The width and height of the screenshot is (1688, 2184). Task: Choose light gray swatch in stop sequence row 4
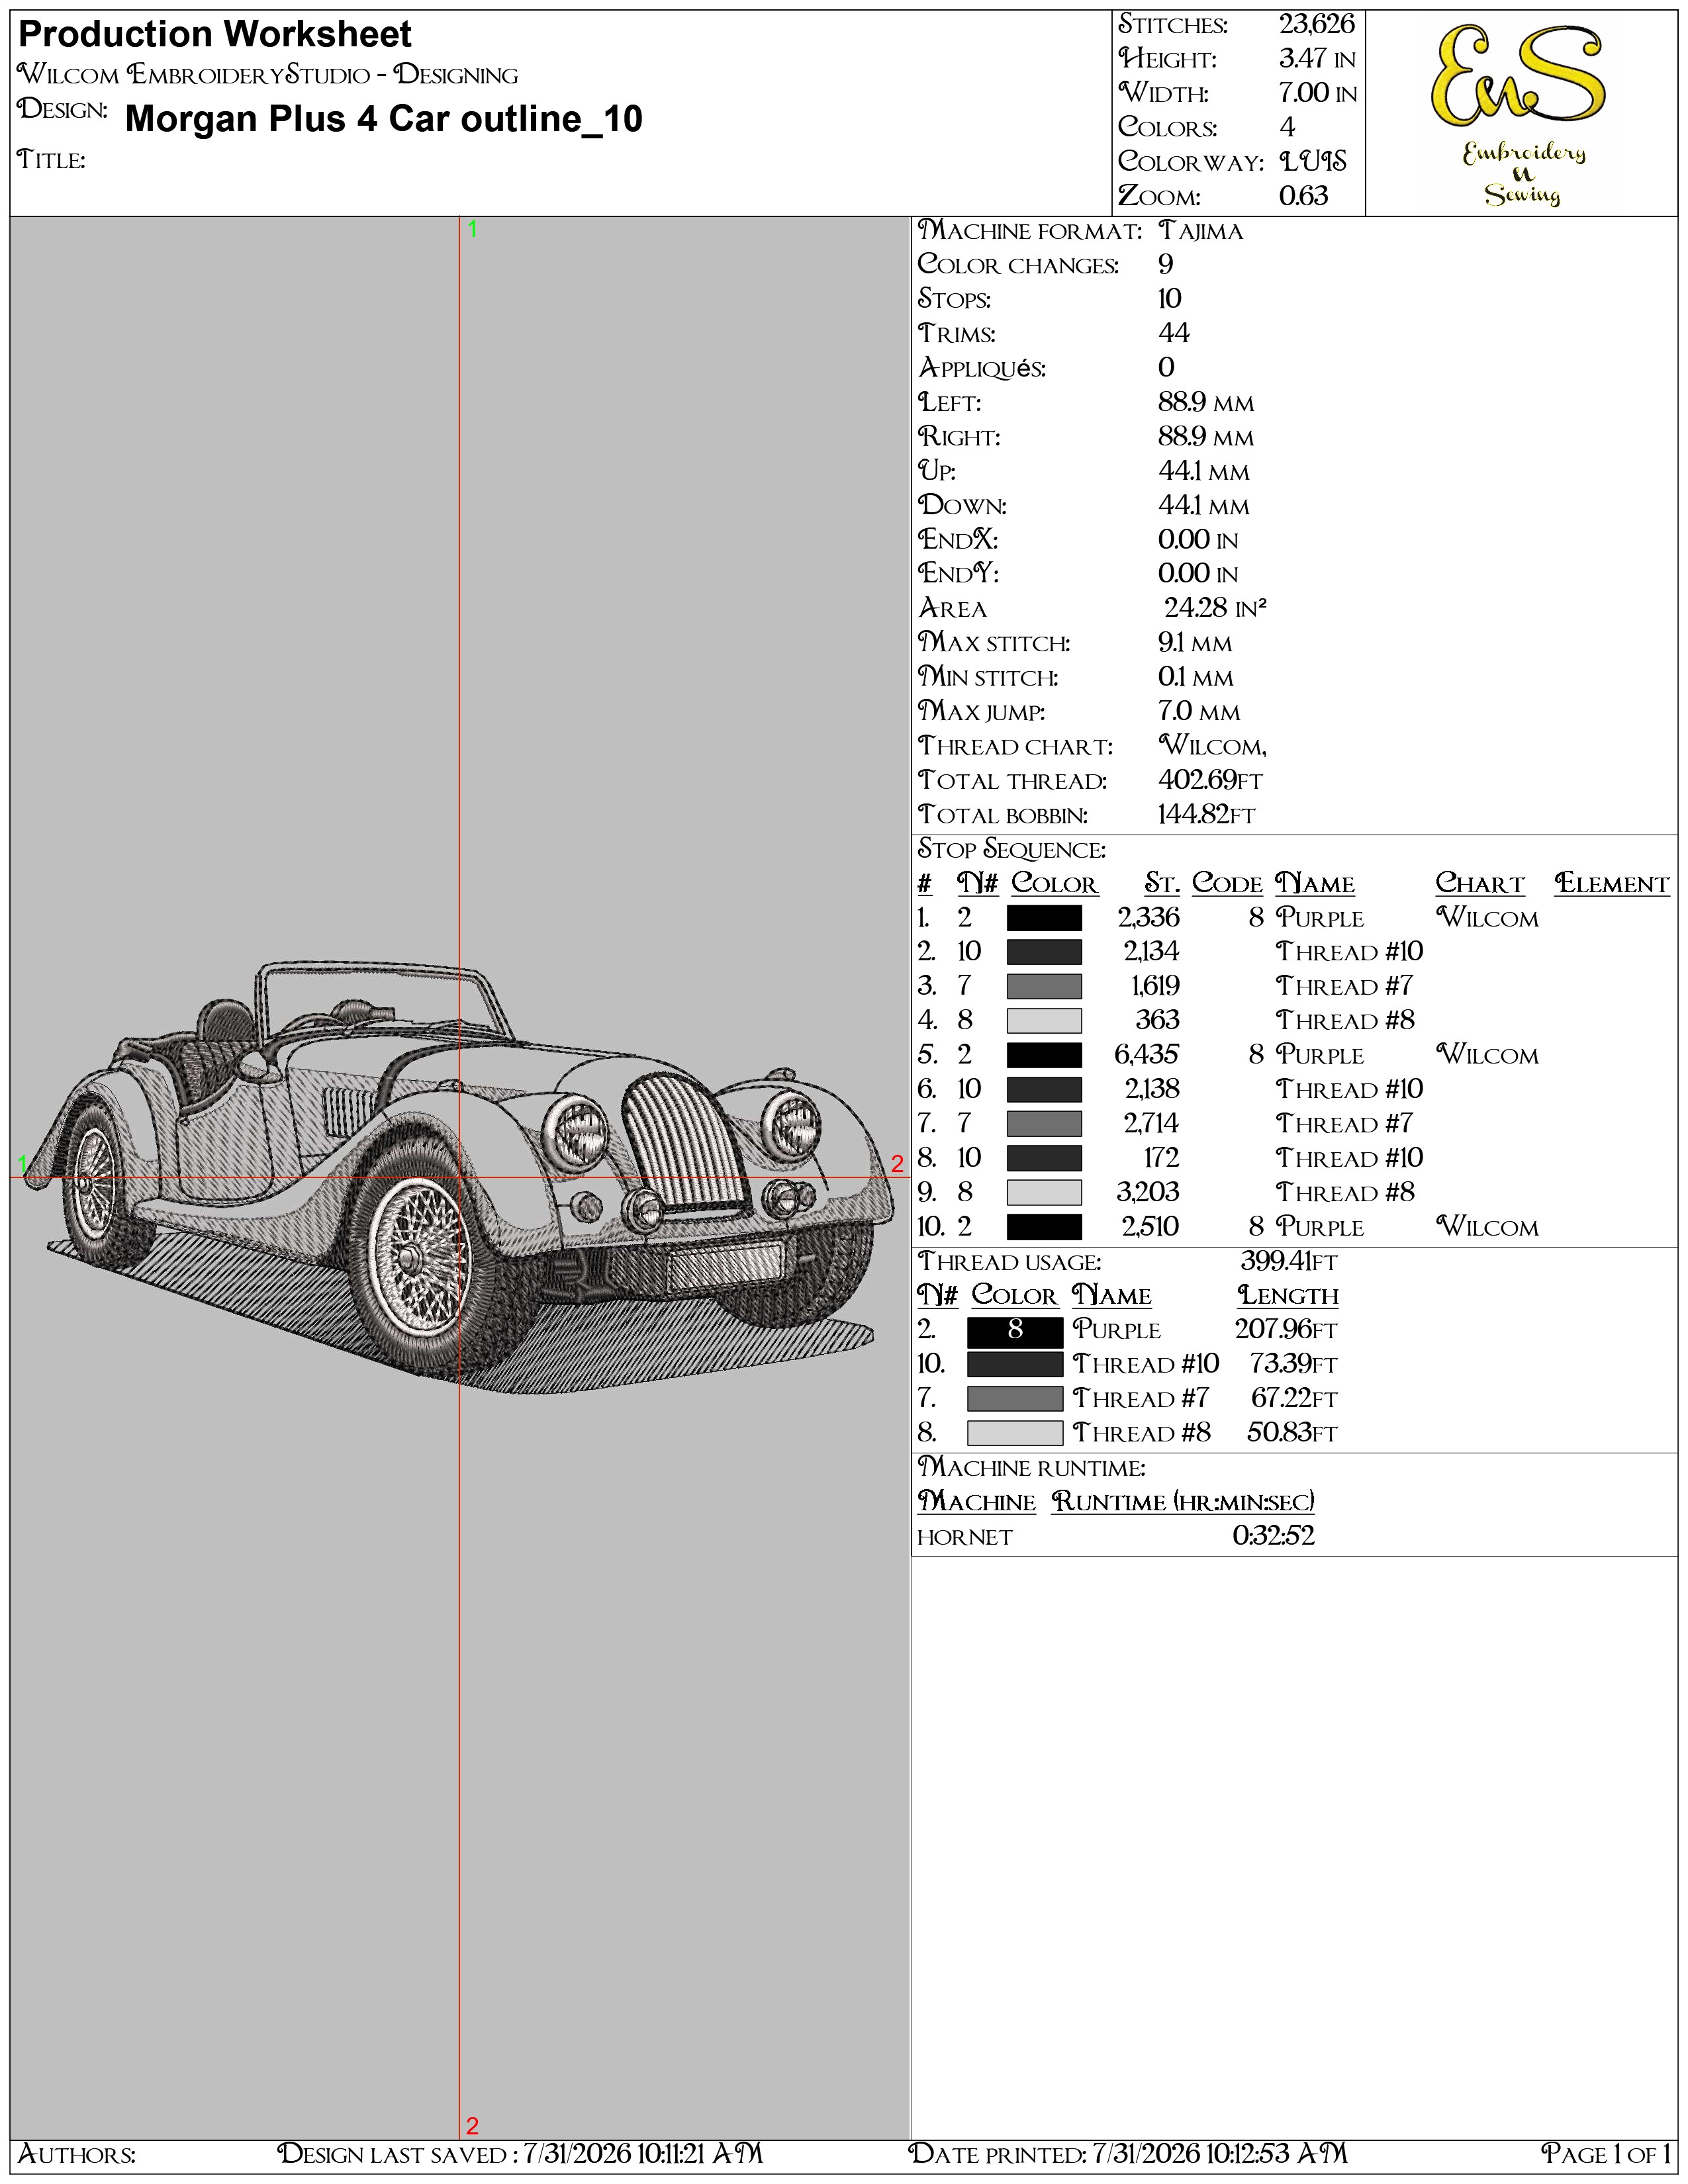click(1044, 1021)
